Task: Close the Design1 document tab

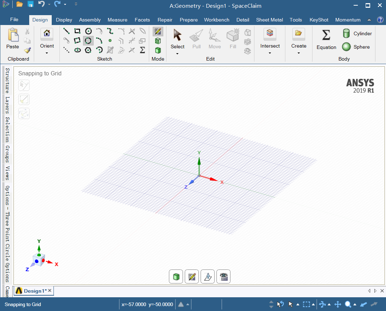Action: point(50,291)
